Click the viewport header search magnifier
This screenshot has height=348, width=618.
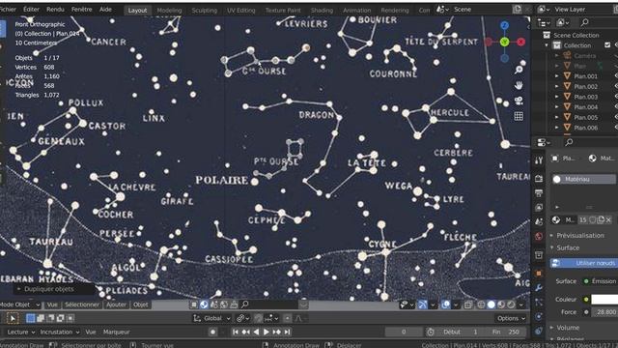pyautogui.click(x=244, y=304)
